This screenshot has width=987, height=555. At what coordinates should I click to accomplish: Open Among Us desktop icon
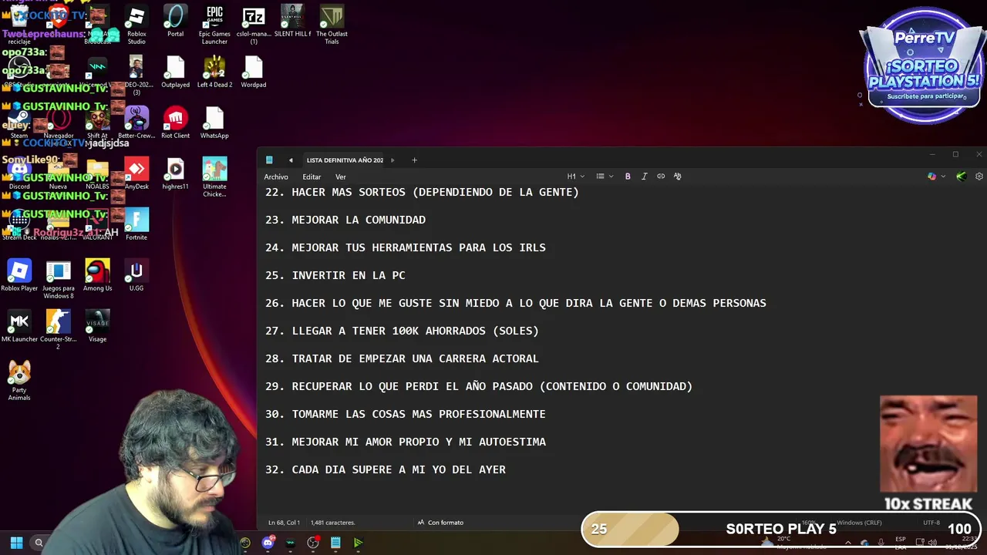tap(97, 276)
